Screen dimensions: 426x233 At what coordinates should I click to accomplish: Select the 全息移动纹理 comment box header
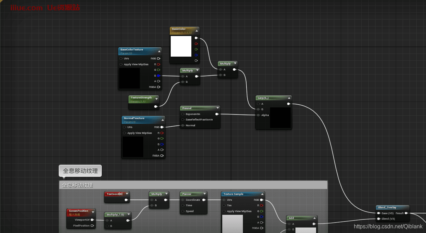[193, 185]
